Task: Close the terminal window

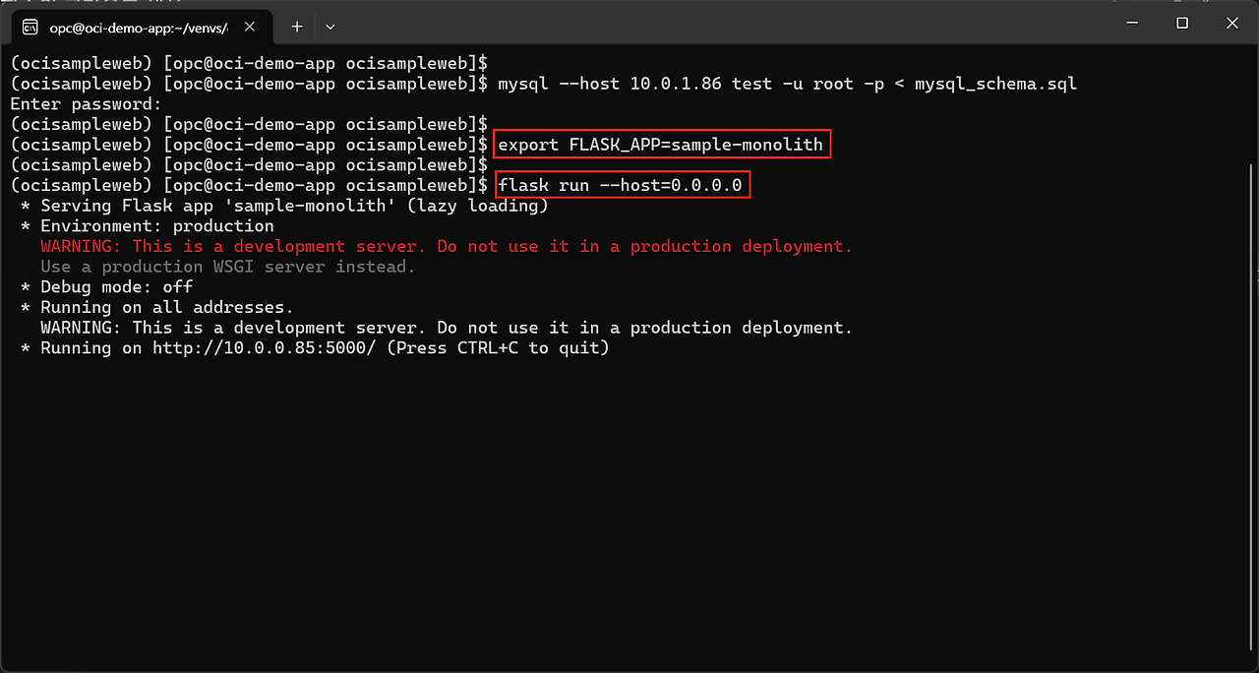Action: point(1232,23)
